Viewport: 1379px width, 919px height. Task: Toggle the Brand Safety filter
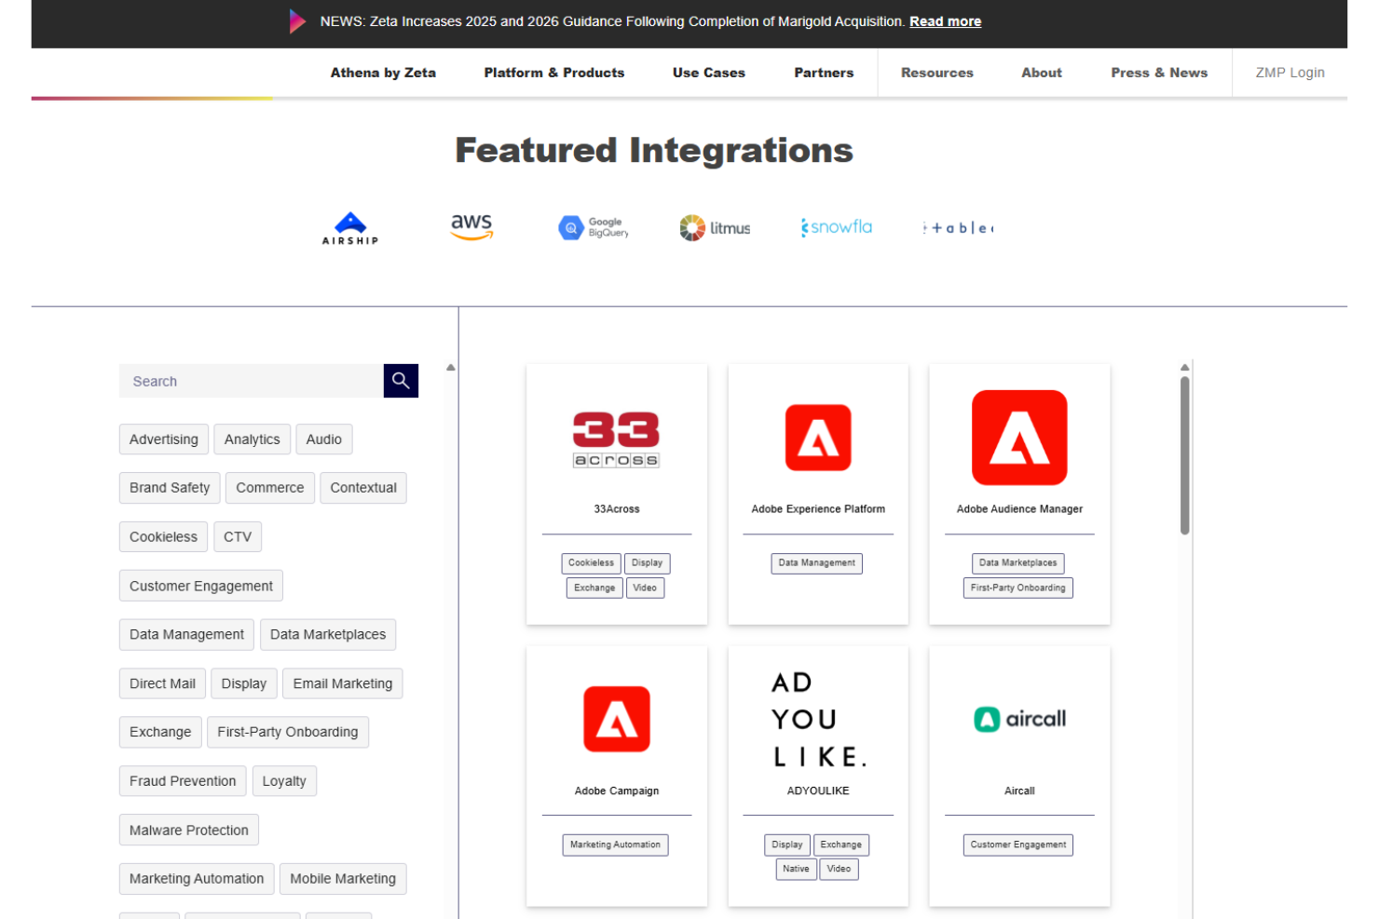170,488
